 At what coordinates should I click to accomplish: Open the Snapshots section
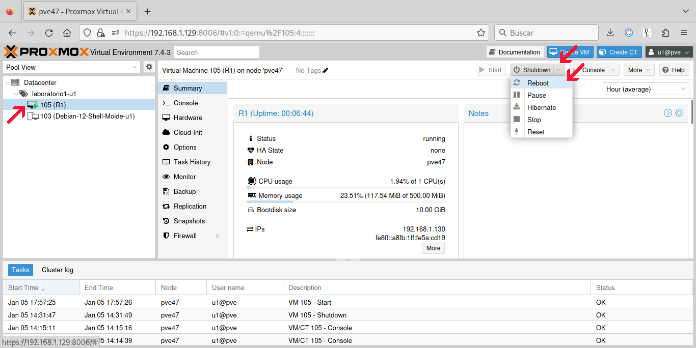193,221
